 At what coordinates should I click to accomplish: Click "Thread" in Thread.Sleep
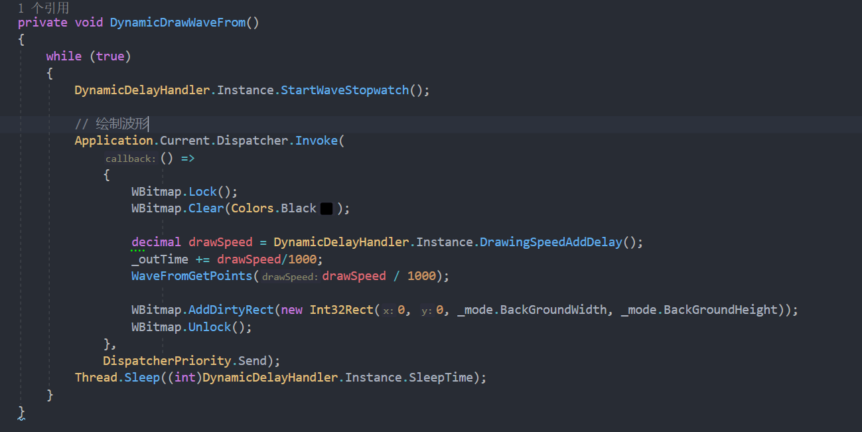tap(96, 378)
